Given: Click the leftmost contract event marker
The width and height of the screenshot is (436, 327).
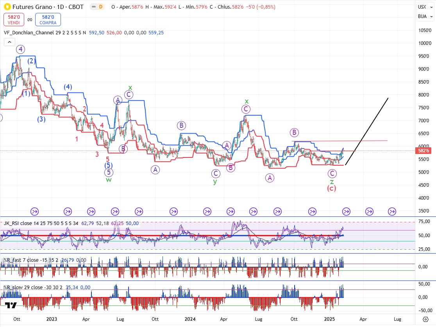Looking at the screenshot, I should pos(34,212).
